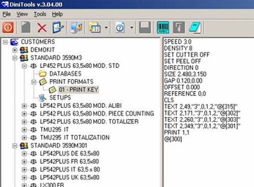Open dropdown arrow next to help document icon

pyautogui.click(x=132, y=27)
